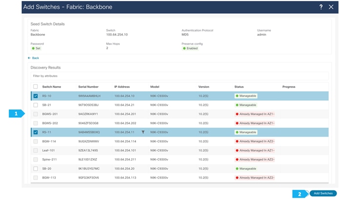Click the Manageable status badge for SB-21
This screenshot has height=199, width=339.
(x=246, y=105)
